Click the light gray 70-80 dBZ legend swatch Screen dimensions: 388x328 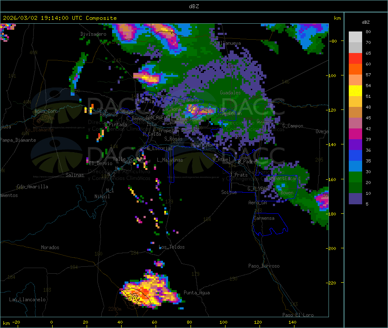point(355,37)
